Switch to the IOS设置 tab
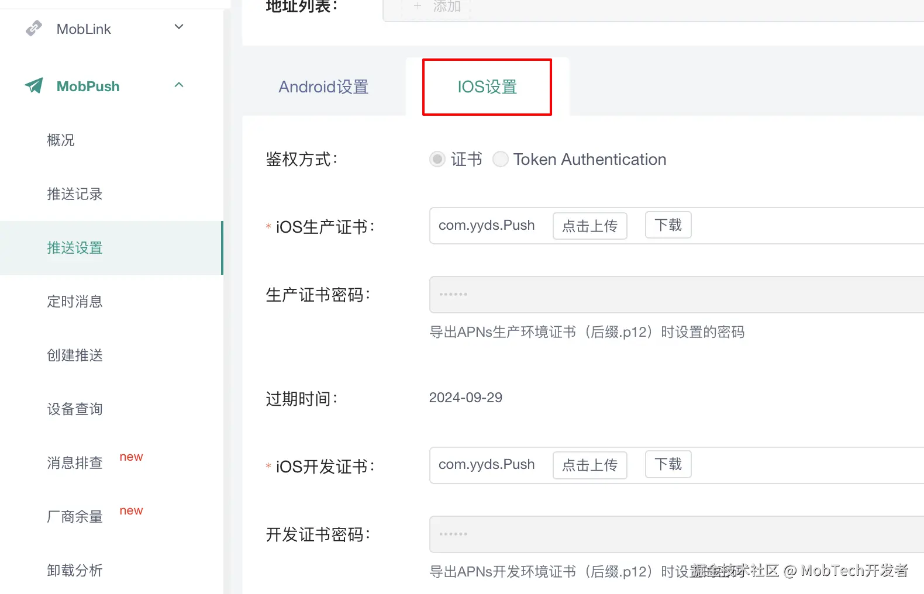924x594 pixels. click(x=487, y=87)
